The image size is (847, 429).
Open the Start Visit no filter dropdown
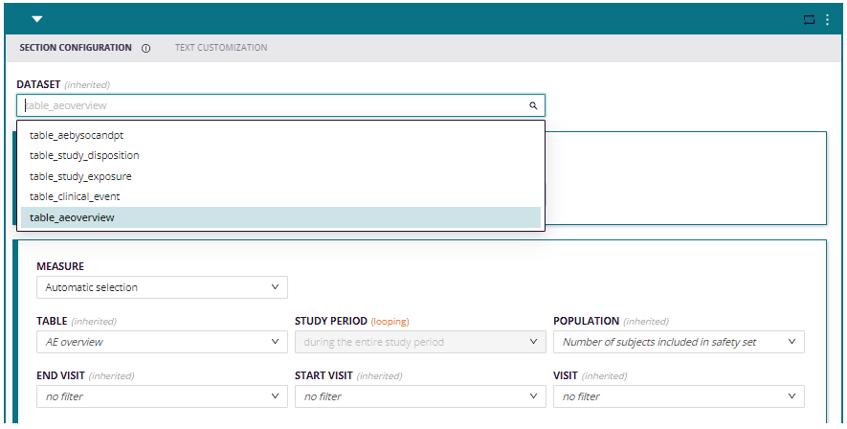pyautogui.click(x=420, y=396)
